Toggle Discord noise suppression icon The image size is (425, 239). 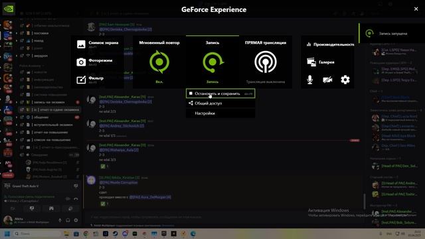tap(68, 199)
